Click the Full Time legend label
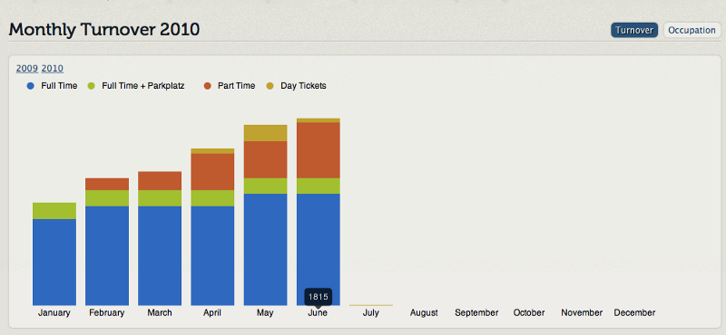726x335 pixels. coord(59,86)
